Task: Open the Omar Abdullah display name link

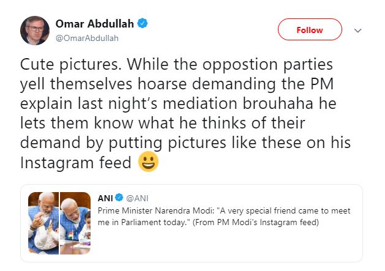Action: coord(95,24)
